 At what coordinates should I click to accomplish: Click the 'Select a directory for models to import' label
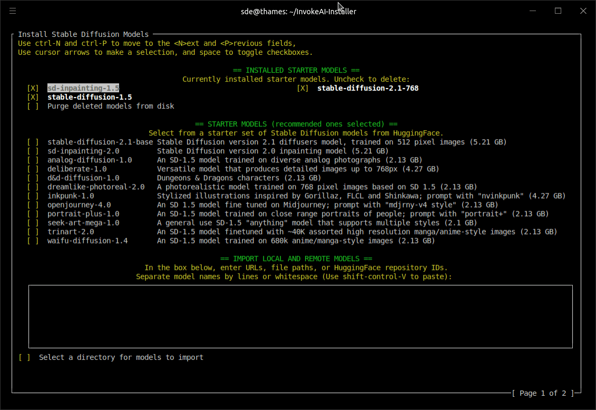tap(121, 357)
